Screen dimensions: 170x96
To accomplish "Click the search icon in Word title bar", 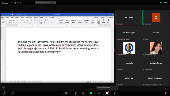I will click(x=110, y=15).
